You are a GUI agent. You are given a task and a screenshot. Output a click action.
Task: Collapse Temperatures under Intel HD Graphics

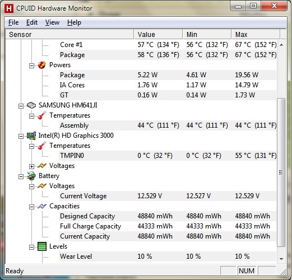pyautogui.click(x=31, y=146)
